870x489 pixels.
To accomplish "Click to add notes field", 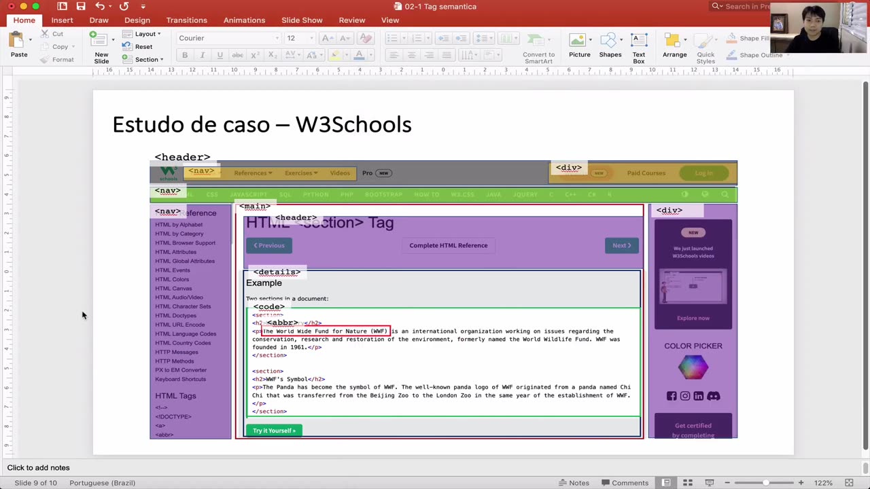I will click(x=38, y=468).
